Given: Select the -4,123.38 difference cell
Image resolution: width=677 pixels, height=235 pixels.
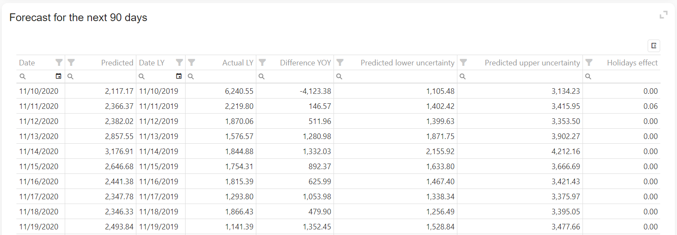Looking at the screenshot, I should [x=315, y=91].
